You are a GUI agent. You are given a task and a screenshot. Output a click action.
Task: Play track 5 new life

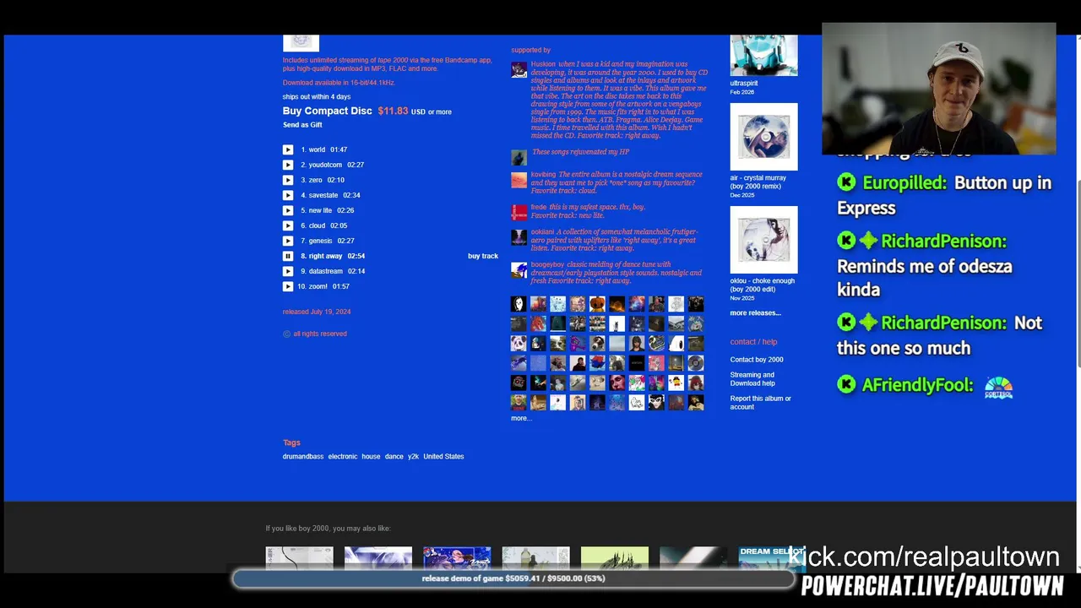click(288, 210)
